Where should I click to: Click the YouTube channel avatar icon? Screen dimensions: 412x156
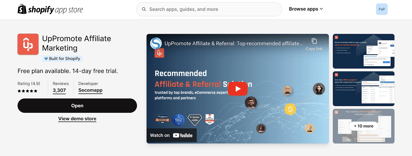click(156, 43)
